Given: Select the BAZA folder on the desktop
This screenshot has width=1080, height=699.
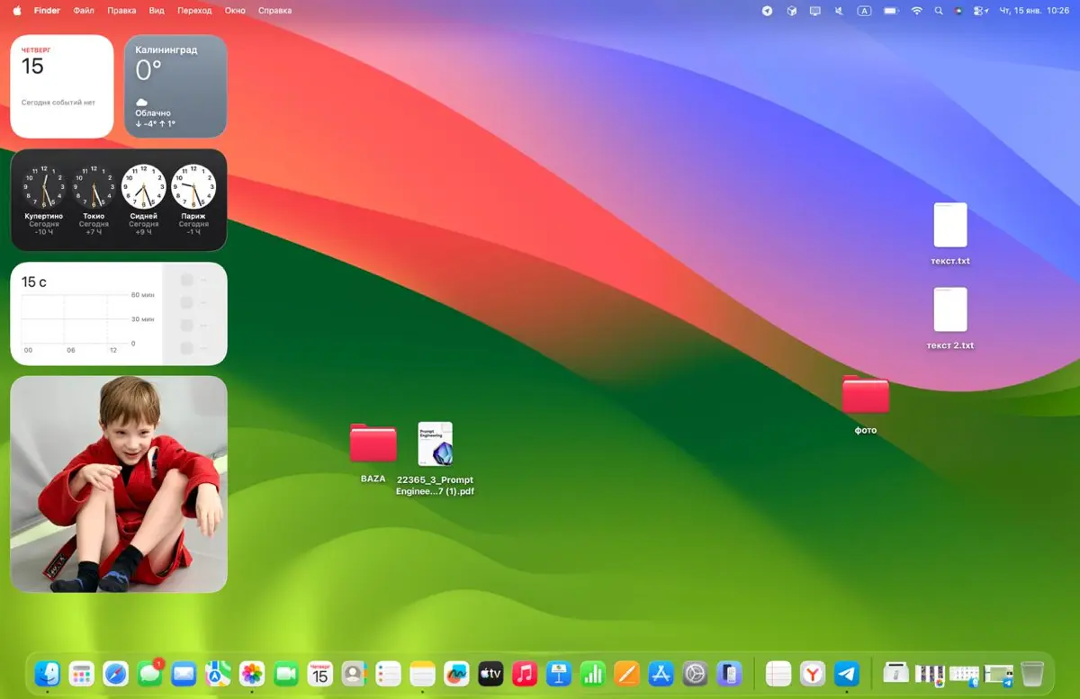Looking at the screenshot, I should [x=373, y=452].
